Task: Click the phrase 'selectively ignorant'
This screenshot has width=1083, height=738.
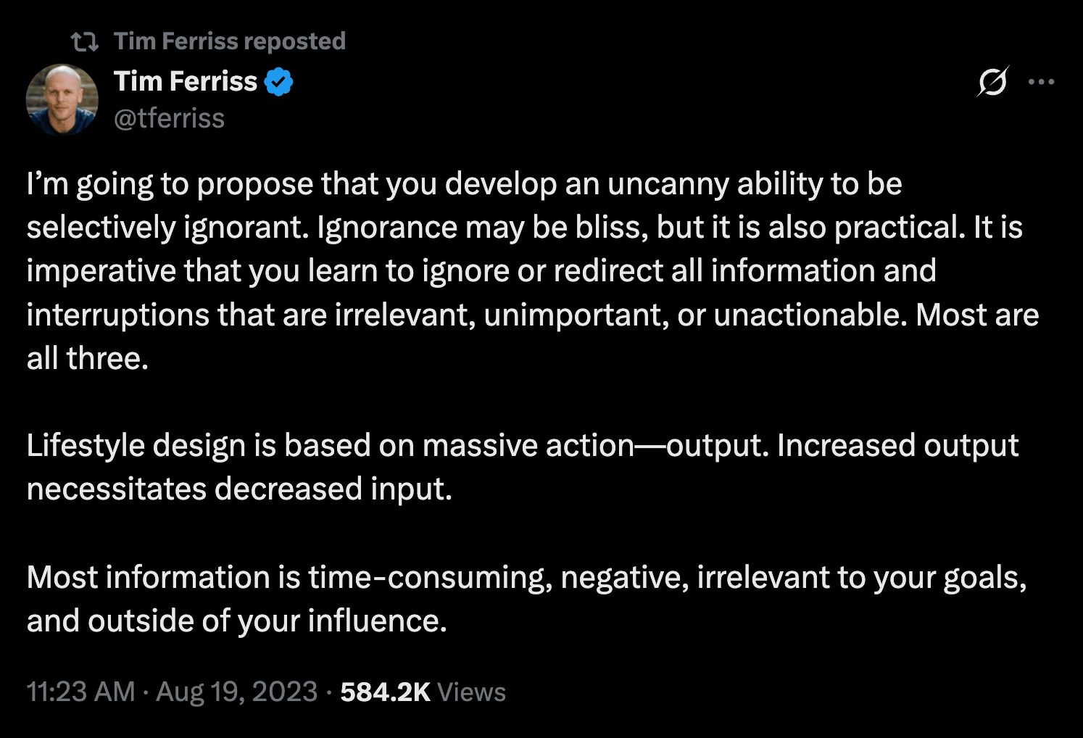Action: (167, 228)
